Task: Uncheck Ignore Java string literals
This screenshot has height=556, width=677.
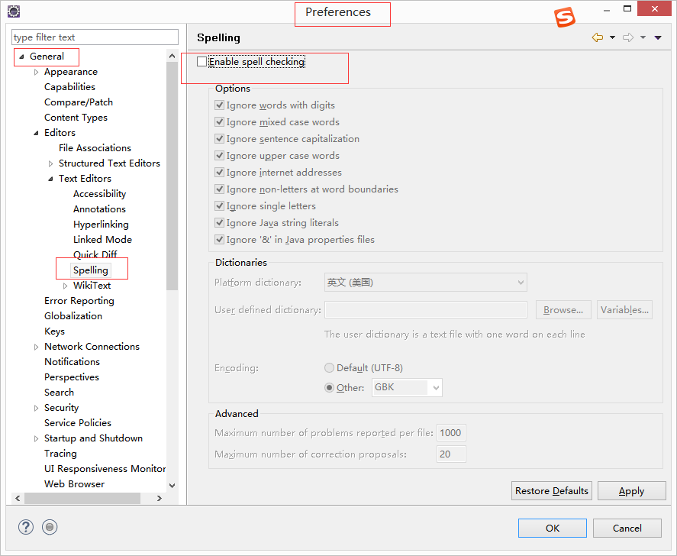Action: pyautogui.click(x=219, y=222)
